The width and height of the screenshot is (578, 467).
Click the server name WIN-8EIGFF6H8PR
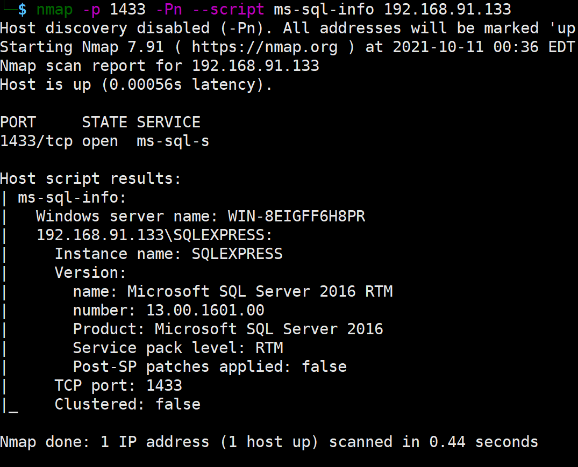(296, 216)
